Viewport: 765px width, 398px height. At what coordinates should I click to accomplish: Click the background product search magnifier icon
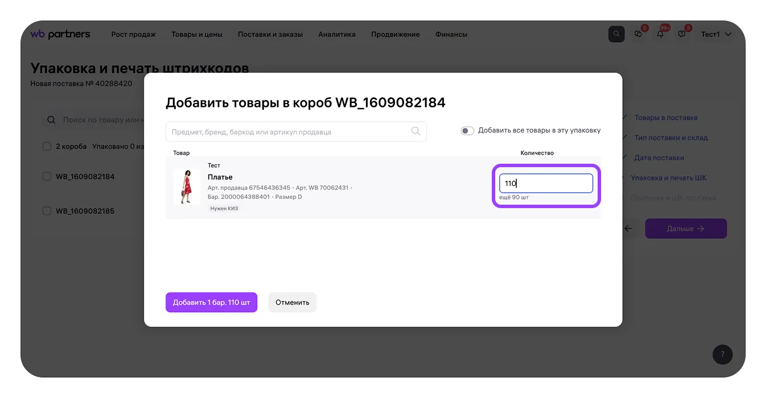tap(52, 120)
